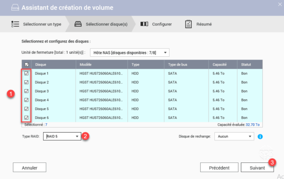Go to the Résumé step
The width and height of the screenshot is (284, 179).
point(198,24)
